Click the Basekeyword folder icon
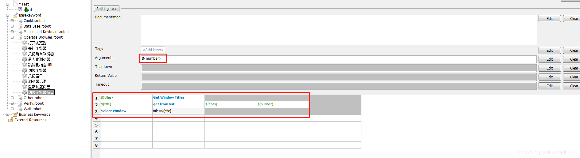This screenshot has height=158, width=580. click(15, 15)
